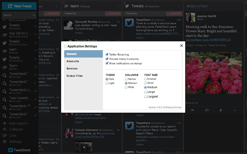Open the General settings tab
The width and height of the screenshot is (247, 154).
(x=83, y=54)
